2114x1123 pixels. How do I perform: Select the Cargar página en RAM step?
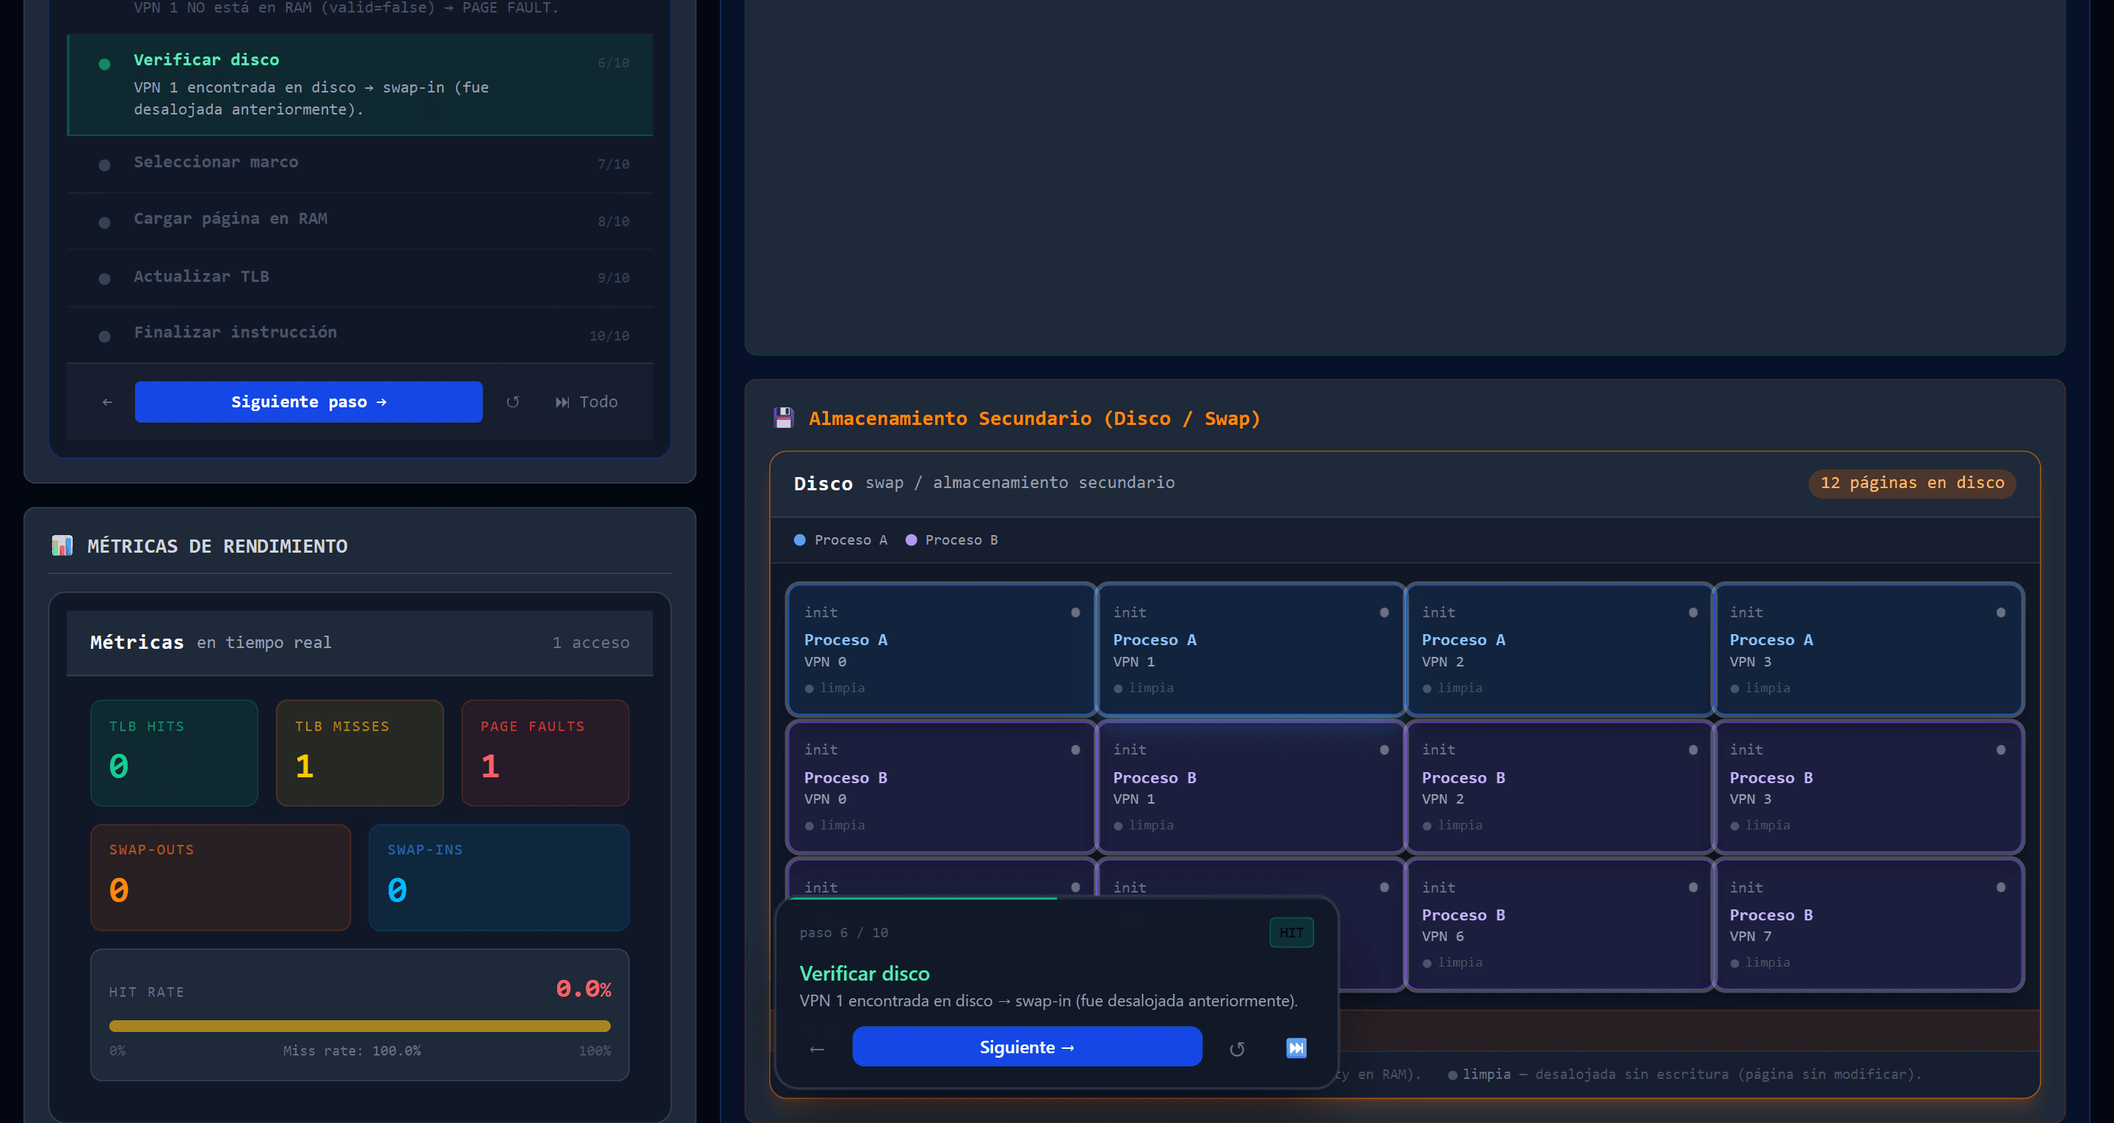pyautogui.click(x=360, y=221)
